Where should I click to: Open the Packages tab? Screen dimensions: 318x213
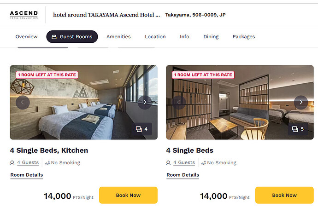pyautogui.click(x=244, y=37)
